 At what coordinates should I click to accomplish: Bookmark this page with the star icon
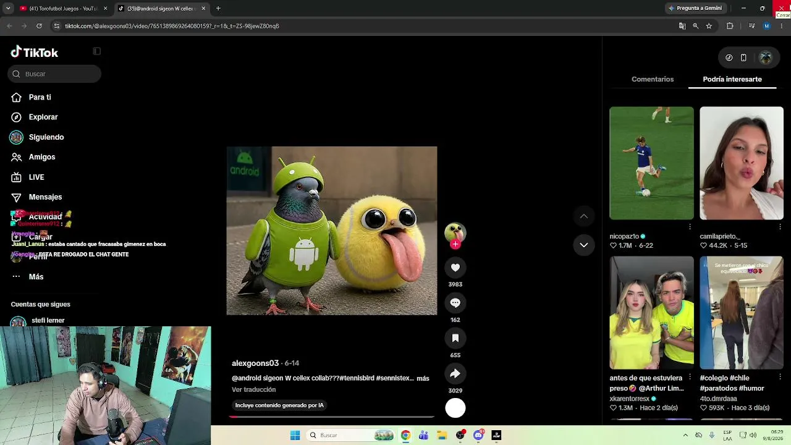(709, 26)
